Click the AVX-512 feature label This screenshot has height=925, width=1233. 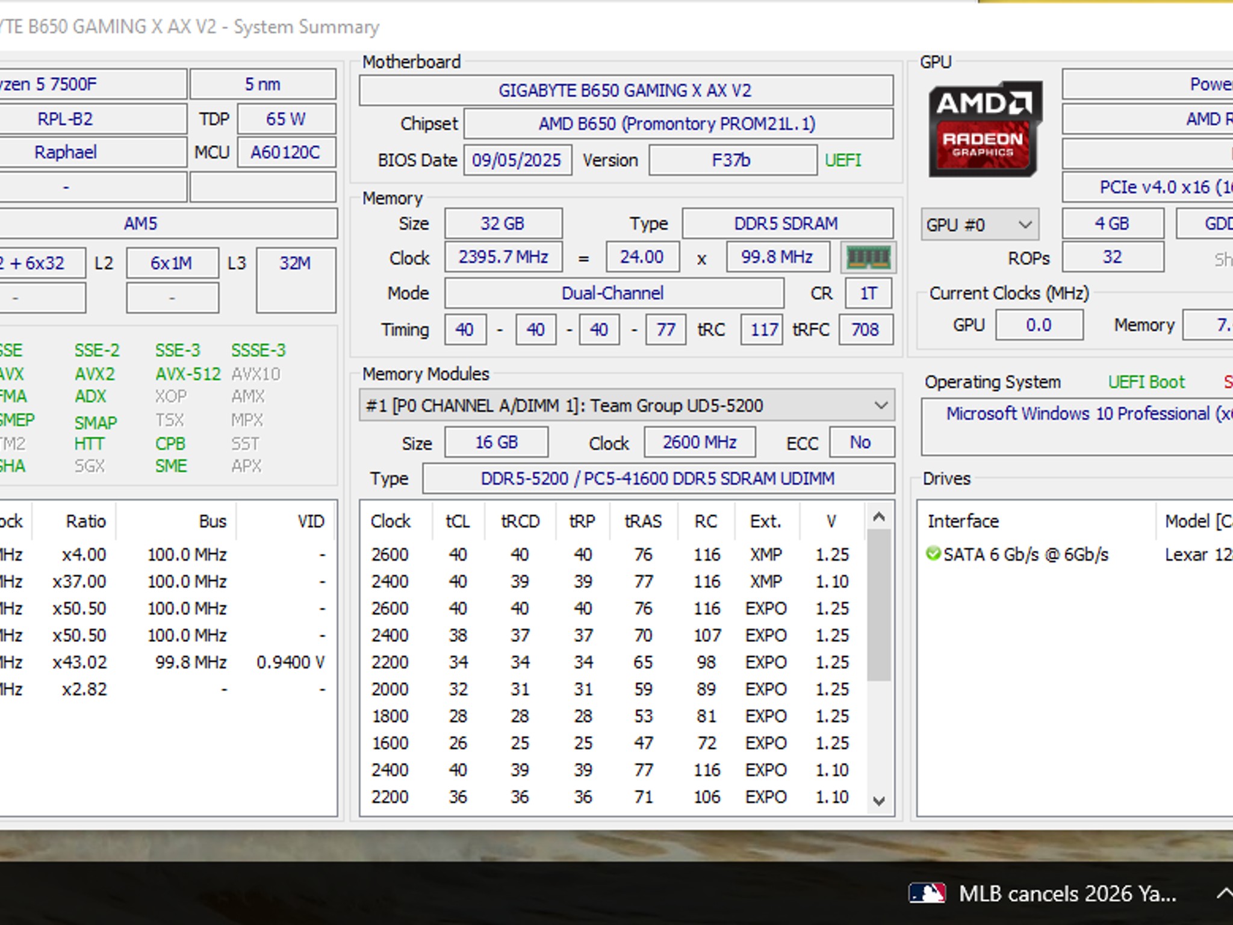(x=188, y=374)
